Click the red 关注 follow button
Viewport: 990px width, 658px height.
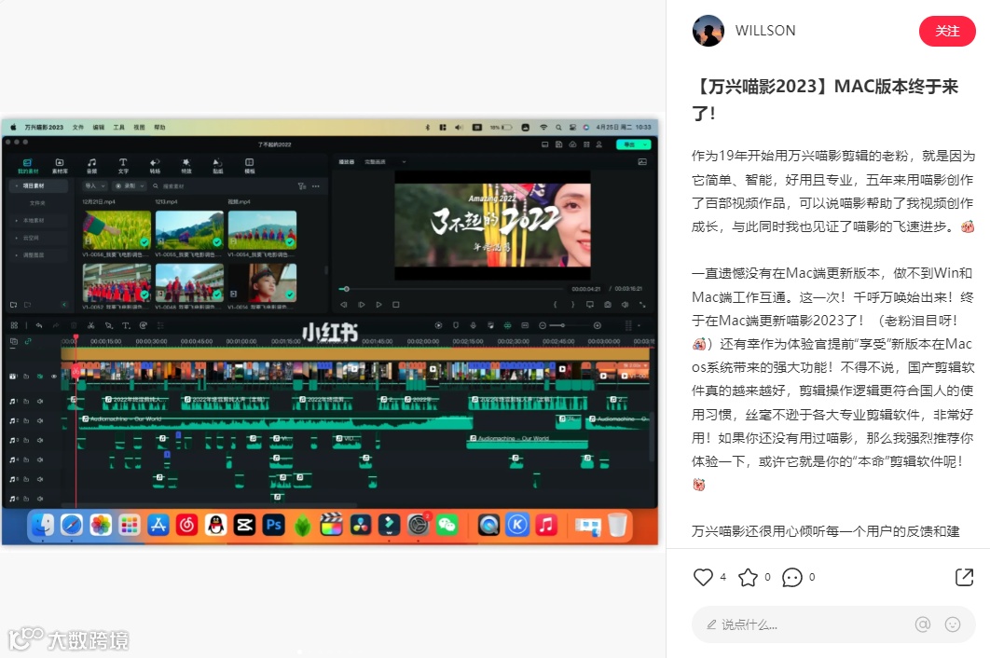coord(947,32)
